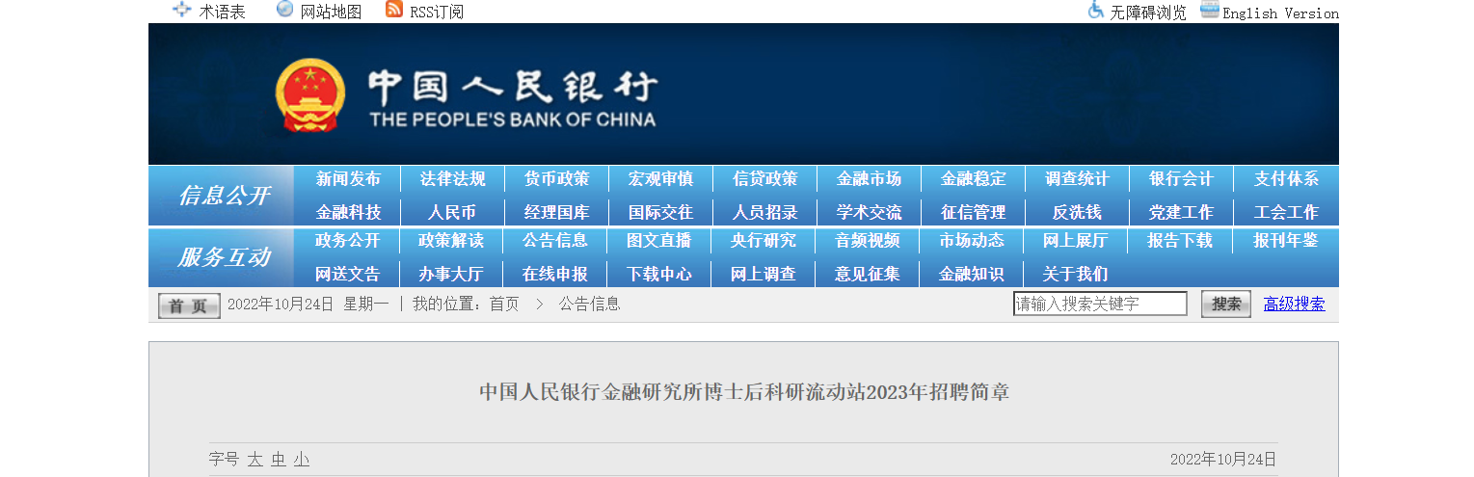Go to 政务公开 section

pos(347,241)
